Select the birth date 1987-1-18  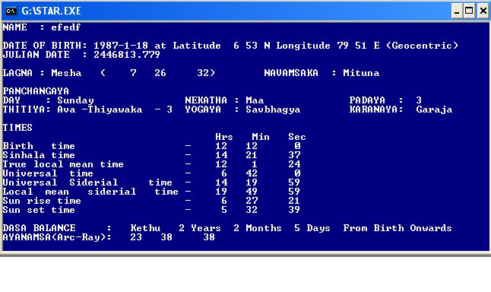point(121,46)
